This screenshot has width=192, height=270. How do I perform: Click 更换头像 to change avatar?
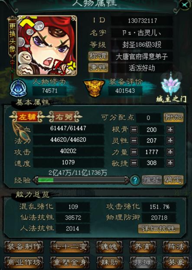[12, 37]
